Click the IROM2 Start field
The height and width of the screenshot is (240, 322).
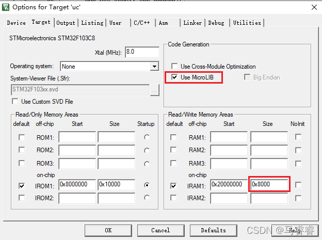(x=77, y=199)
